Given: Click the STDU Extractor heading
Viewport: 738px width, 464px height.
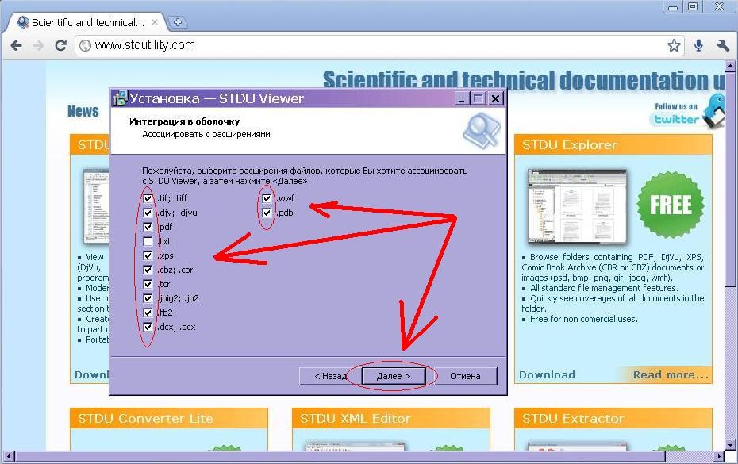Looking at the screenshot, I should (573, 418).
